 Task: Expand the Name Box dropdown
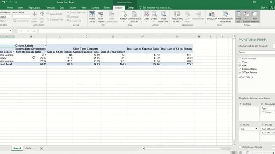(10, 31)
